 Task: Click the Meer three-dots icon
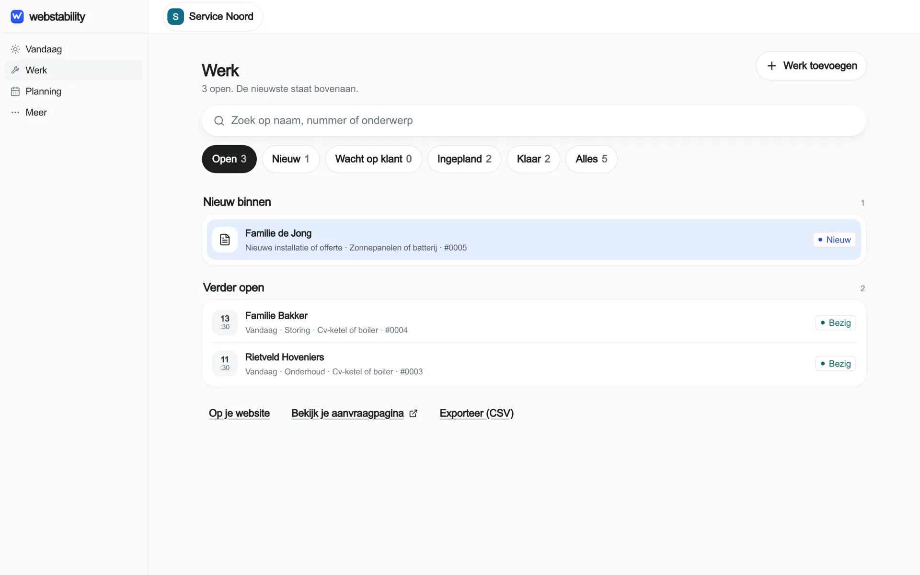pyautogui.click(x=15, y=113)
